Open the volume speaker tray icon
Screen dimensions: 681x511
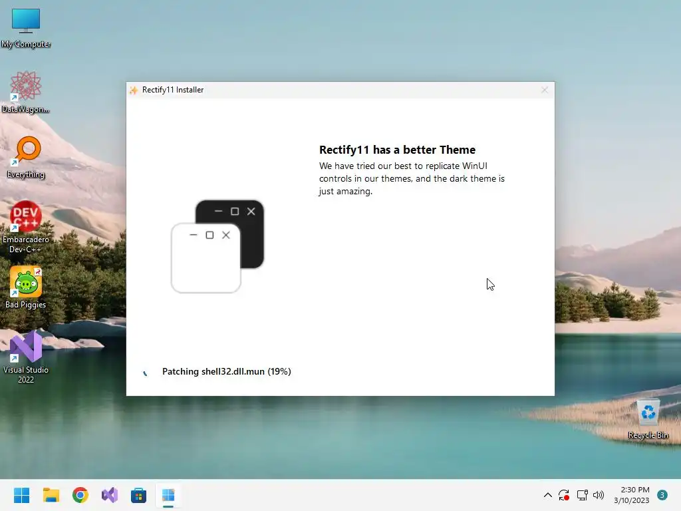[x=599, y=495]
